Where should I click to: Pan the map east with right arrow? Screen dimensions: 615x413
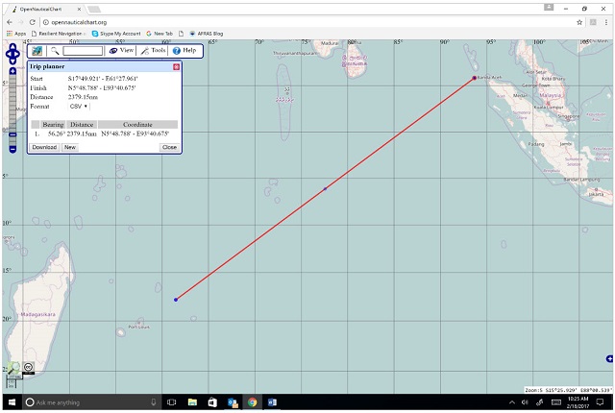pyautogui.click(x=17, y=54)
